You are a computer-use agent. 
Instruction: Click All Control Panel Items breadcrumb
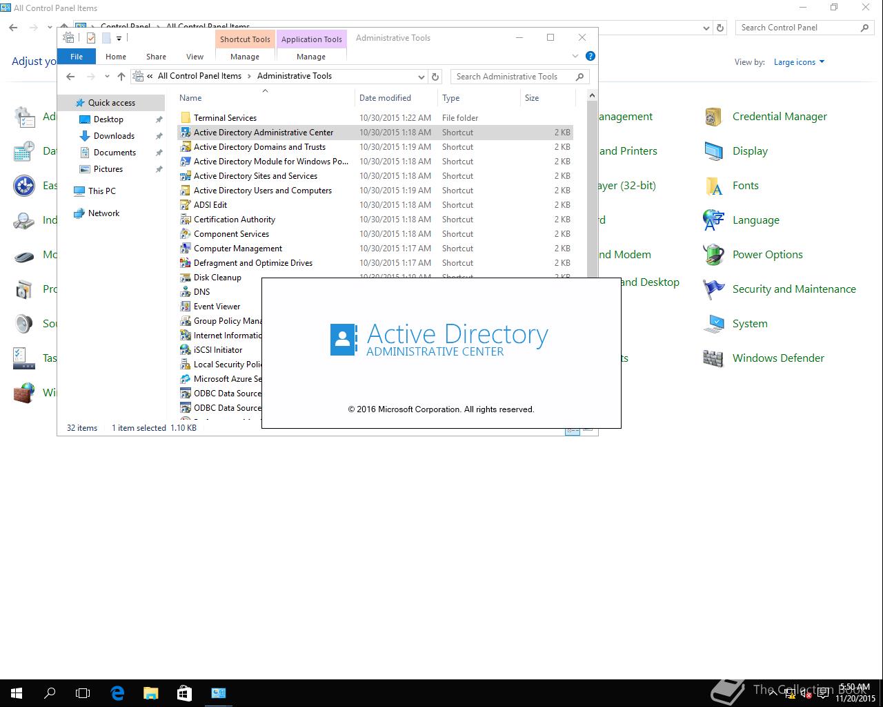[x=199, y=76]
